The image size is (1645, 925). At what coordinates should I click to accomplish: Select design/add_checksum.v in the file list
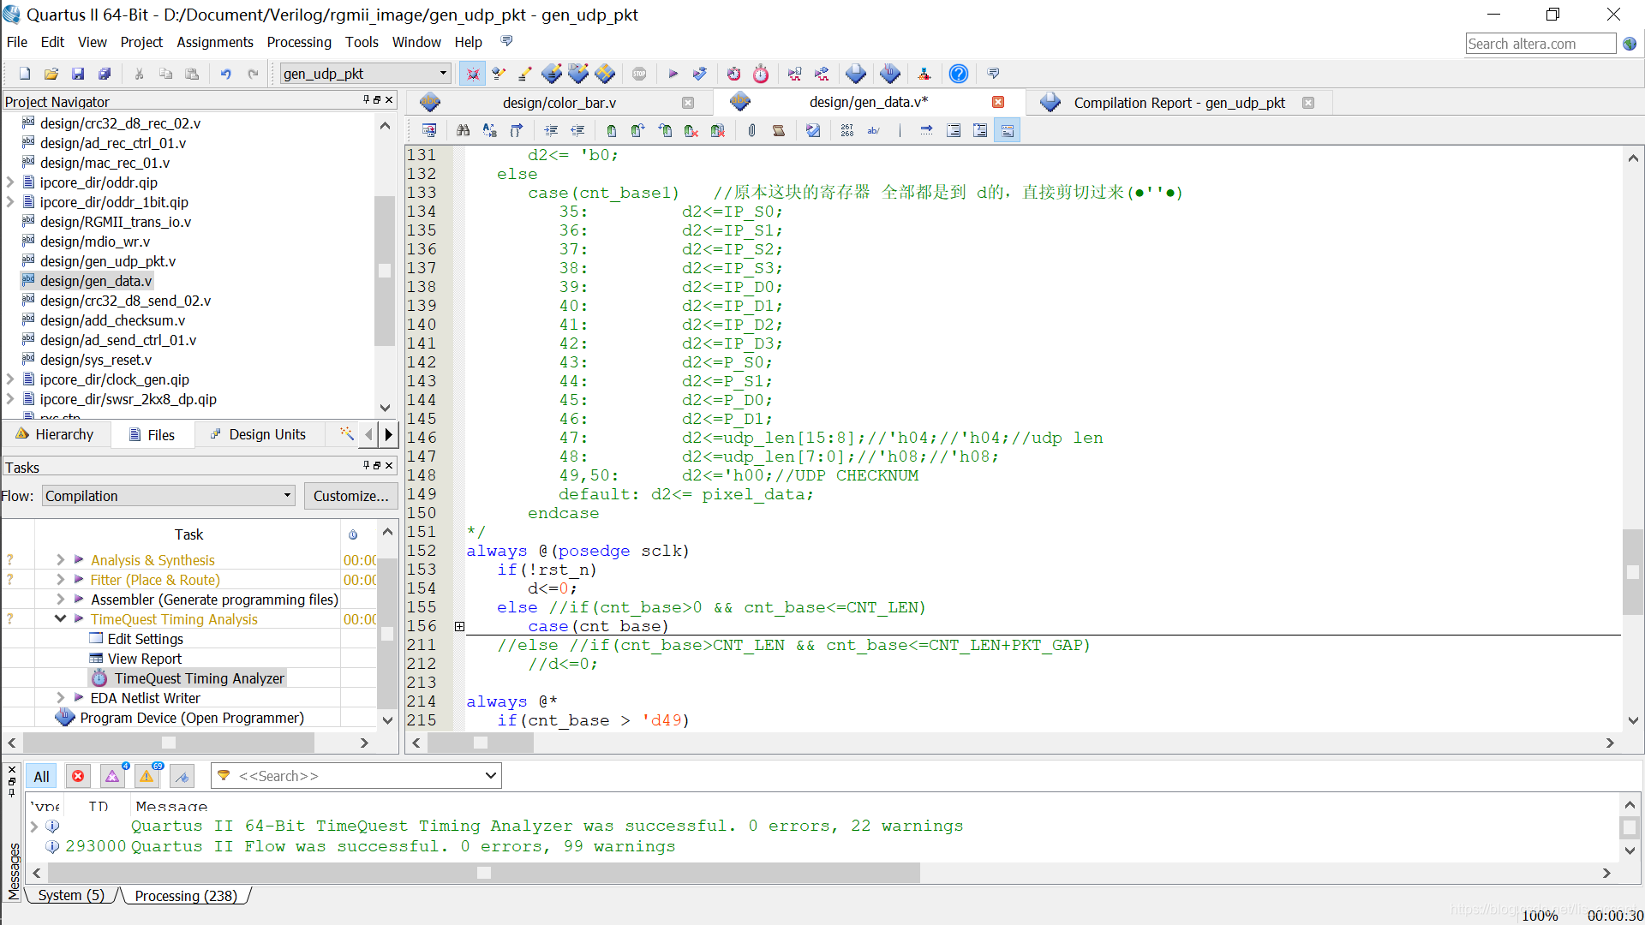coord(112,320)
